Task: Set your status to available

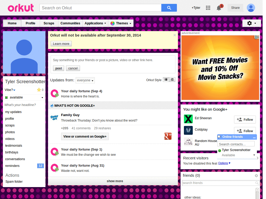Action: click(x=24, y=97)
